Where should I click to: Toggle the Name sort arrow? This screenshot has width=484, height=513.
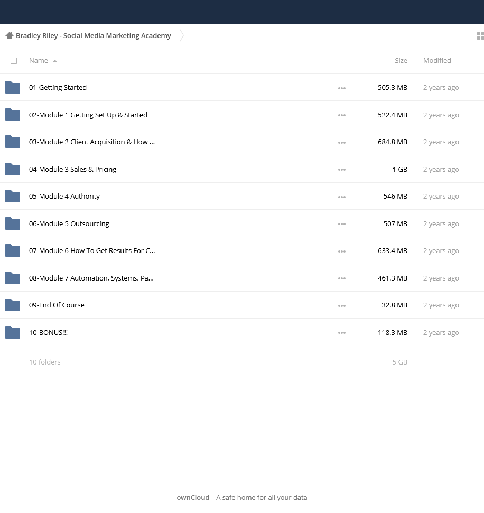pos(55,61)
